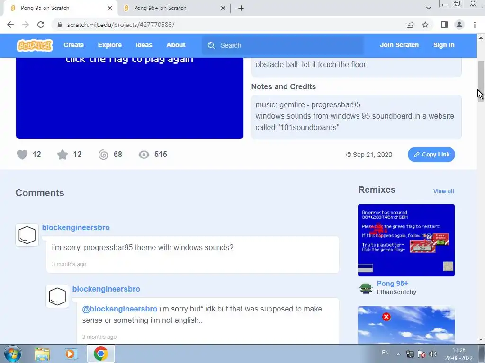Focus the Scratch search field

(x=283, y=45)
